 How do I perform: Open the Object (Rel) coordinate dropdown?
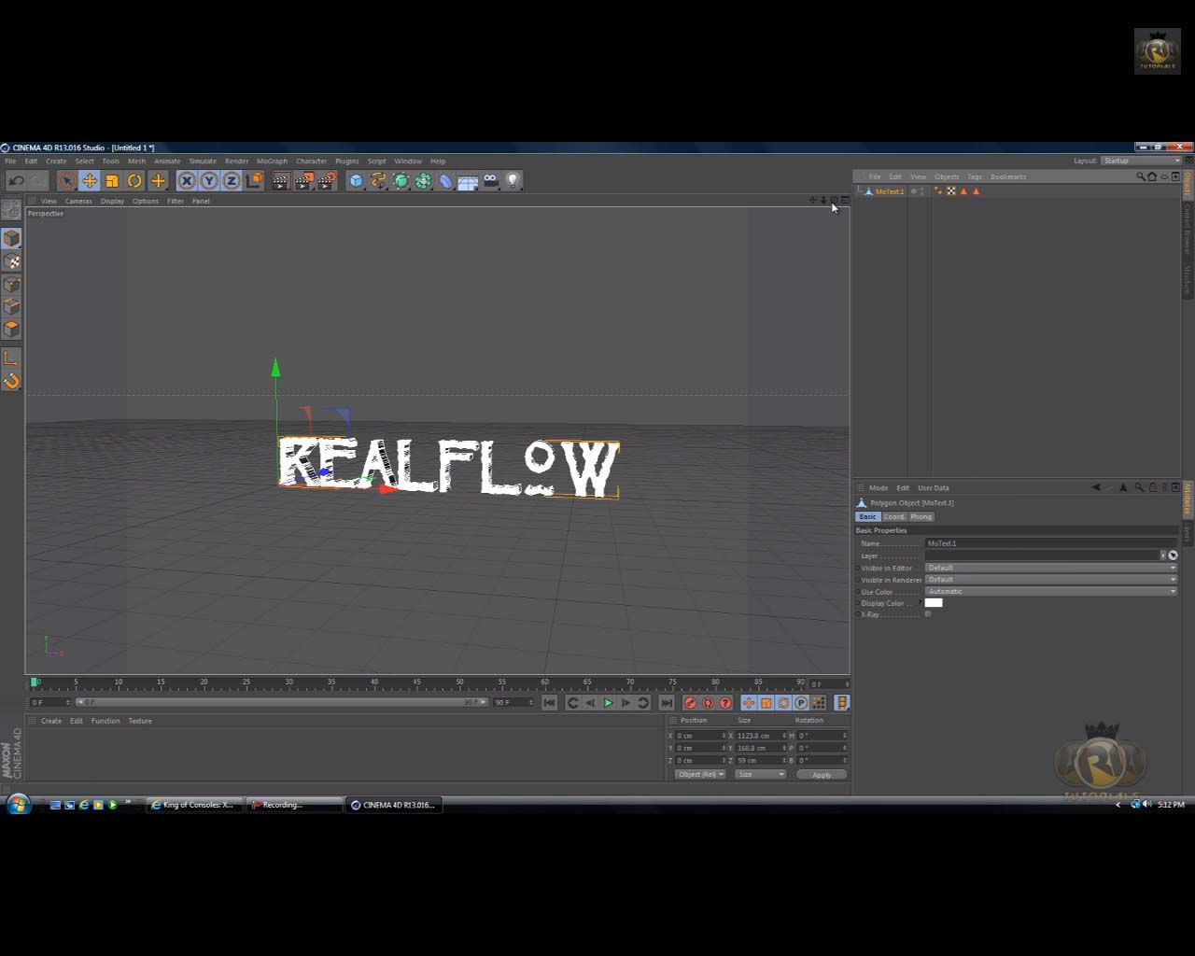tap(700, 774)
